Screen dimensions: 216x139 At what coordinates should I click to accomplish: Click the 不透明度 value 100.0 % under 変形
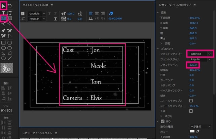195,17
